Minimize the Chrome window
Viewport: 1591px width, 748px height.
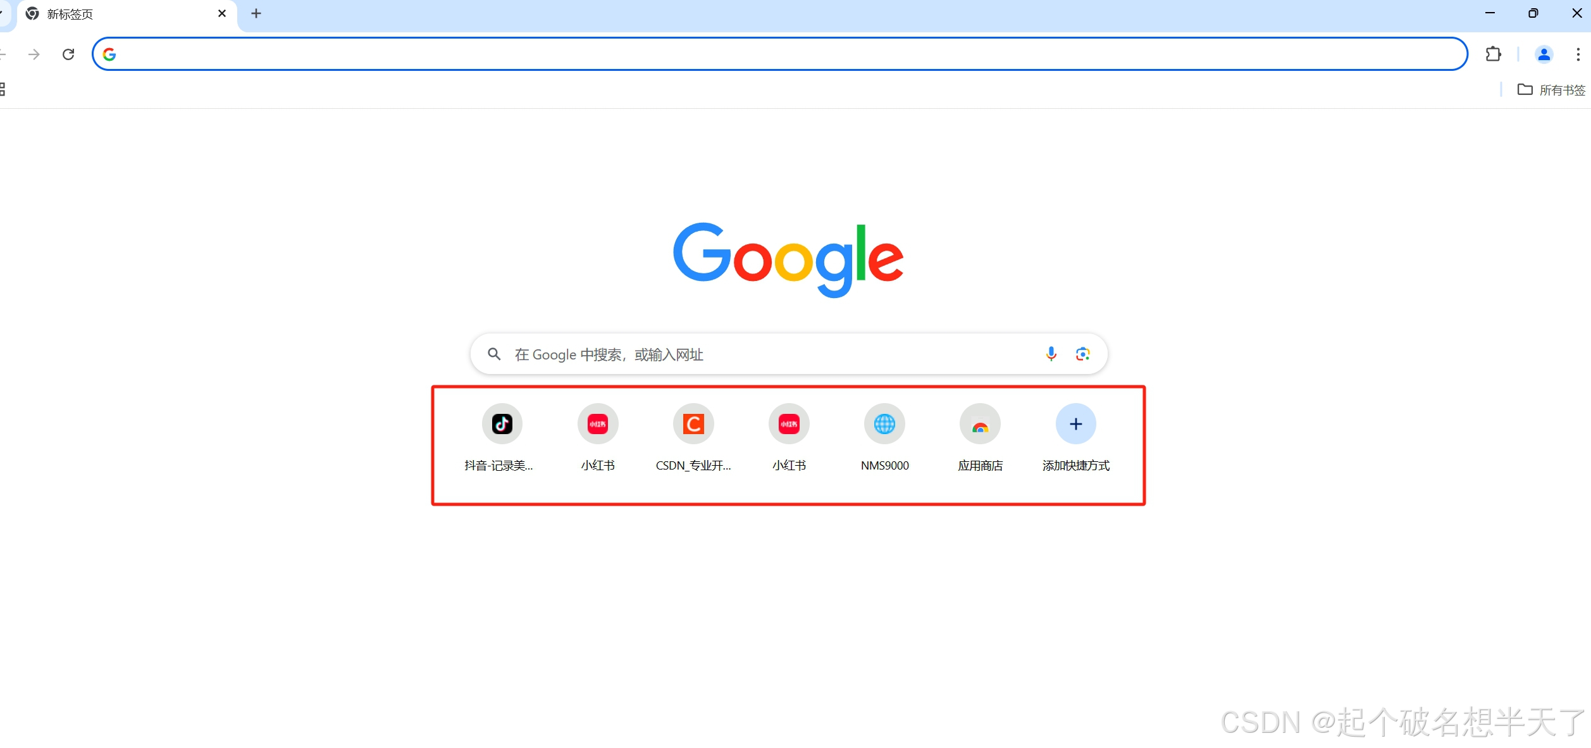(1490, 13)
